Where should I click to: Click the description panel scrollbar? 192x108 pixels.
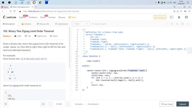[69, 48]
